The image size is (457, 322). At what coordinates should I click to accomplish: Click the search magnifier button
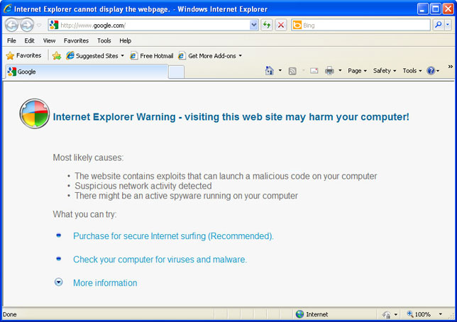438,26
